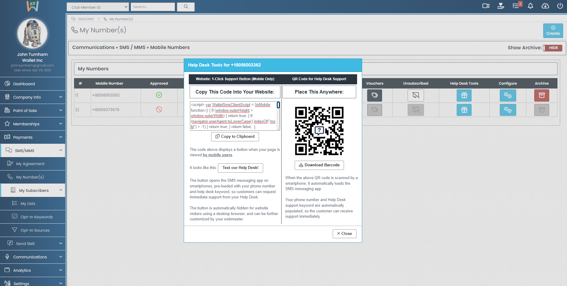Click Vouchers tag icon for +18055073579
This screenshot has width=567, height=286.
pos(375,110)
